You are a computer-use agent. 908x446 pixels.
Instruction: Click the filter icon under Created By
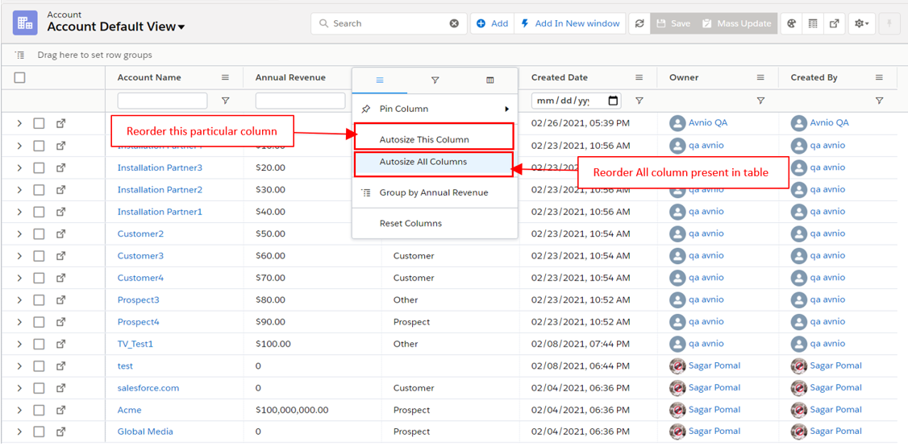point(879,101)
